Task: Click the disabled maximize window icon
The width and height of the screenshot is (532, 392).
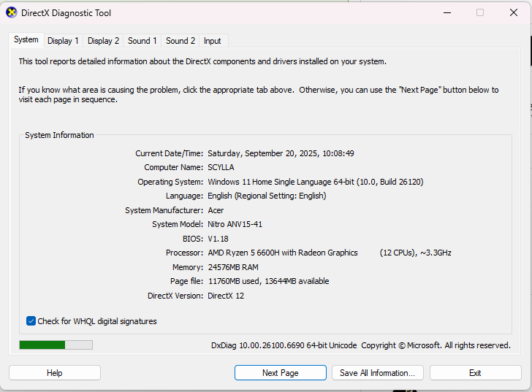Action: tap(479, 13)
